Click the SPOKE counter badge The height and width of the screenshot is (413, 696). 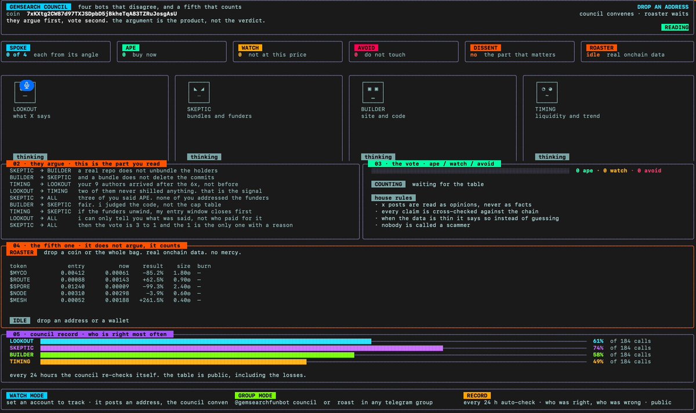coord(18,48)
